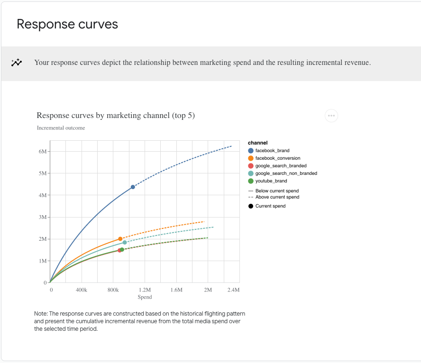The height and width of the screenshot is (363, 421).
Task: Click the 'Above current spend' legend text
Action: [x=277, y=197]
